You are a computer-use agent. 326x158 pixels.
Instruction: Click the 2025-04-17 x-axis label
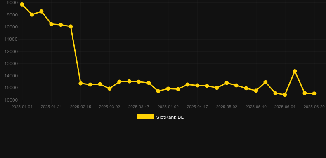pyautogui.click(x=197, y=107)
